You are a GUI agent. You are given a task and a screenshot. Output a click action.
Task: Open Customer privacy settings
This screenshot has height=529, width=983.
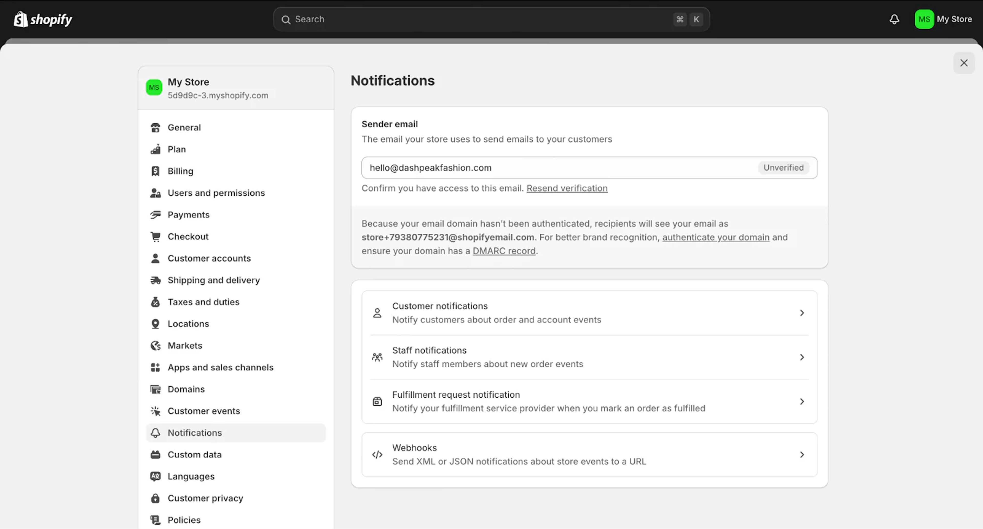(236, 498)
